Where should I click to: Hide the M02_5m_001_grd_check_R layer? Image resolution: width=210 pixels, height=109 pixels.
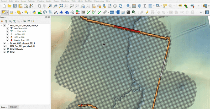(4, 46)
